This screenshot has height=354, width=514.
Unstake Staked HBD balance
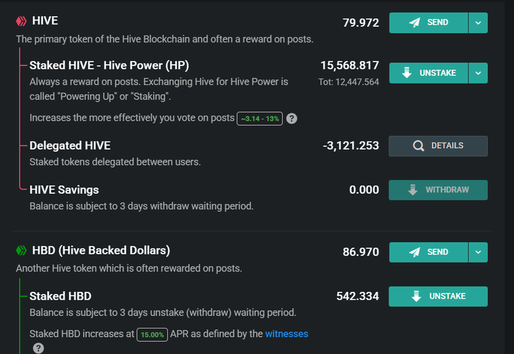(438, 297)
